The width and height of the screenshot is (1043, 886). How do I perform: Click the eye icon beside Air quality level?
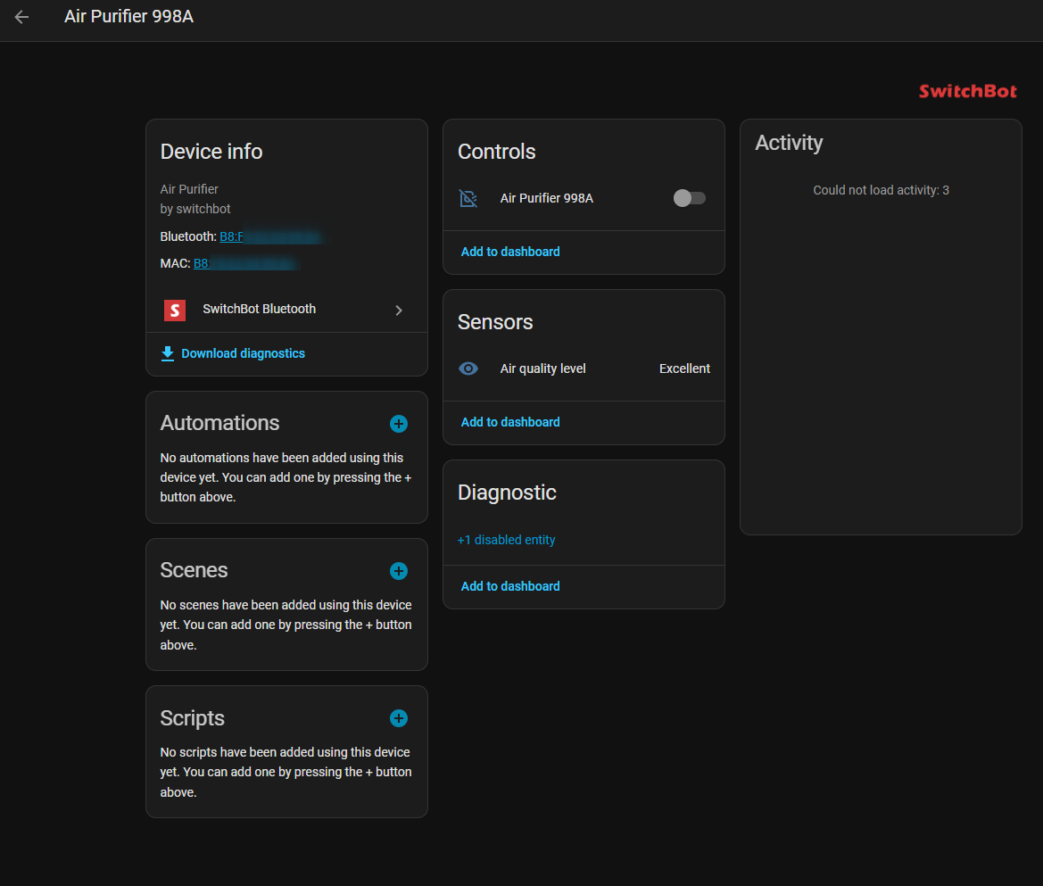pos(468,368)
